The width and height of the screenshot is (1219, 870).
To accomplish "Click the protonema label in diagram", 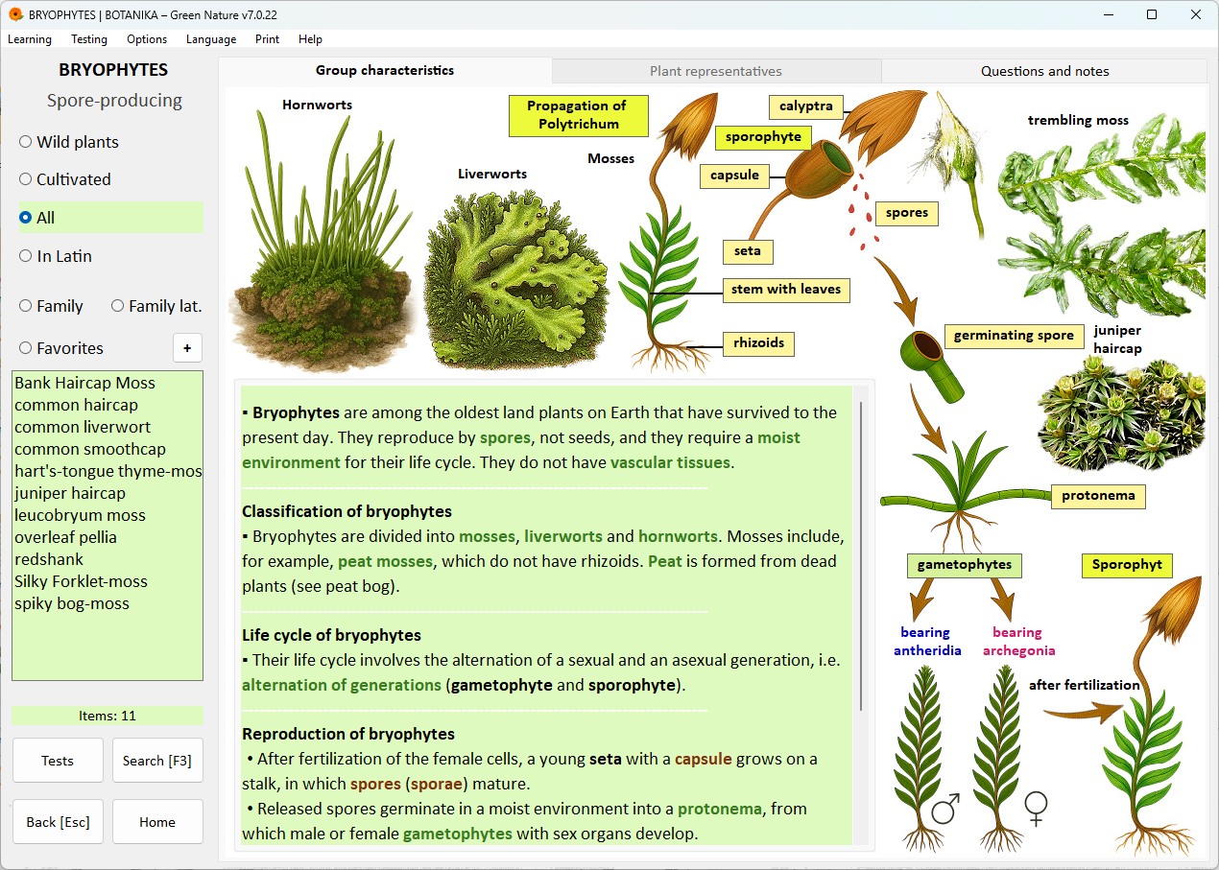I will point(1098,496).
